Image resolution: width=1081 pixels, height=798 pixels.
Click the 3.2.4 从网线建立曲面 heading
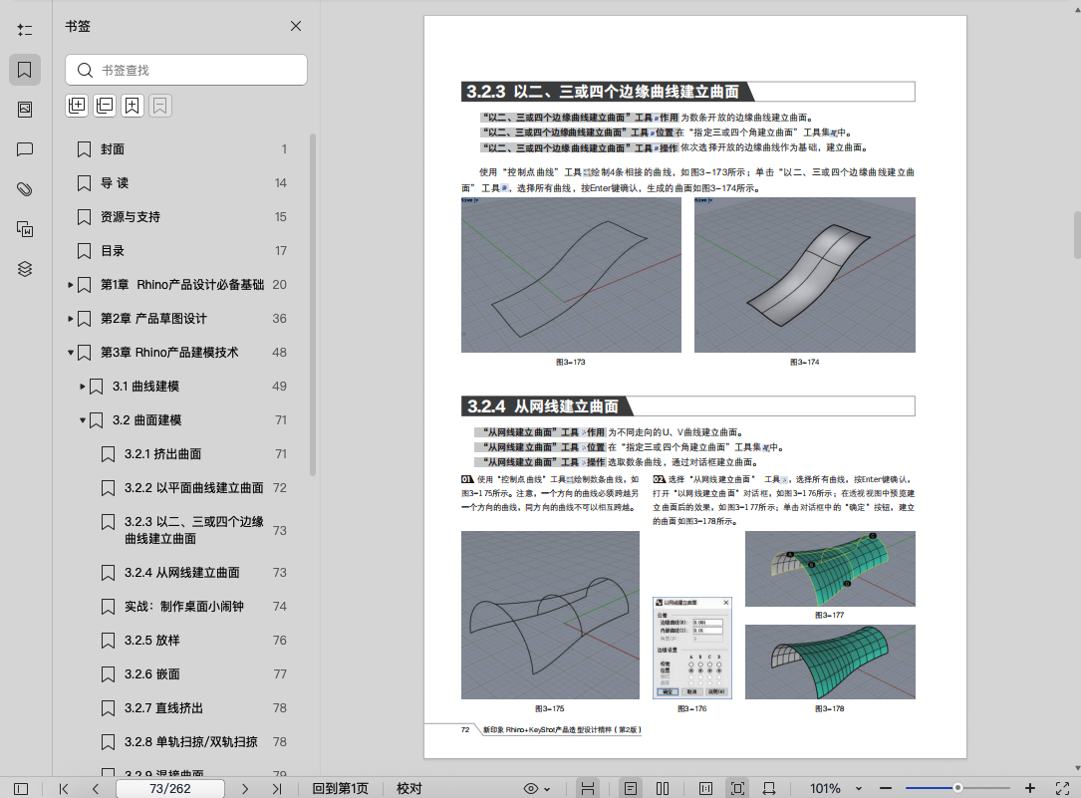(543, 405)
